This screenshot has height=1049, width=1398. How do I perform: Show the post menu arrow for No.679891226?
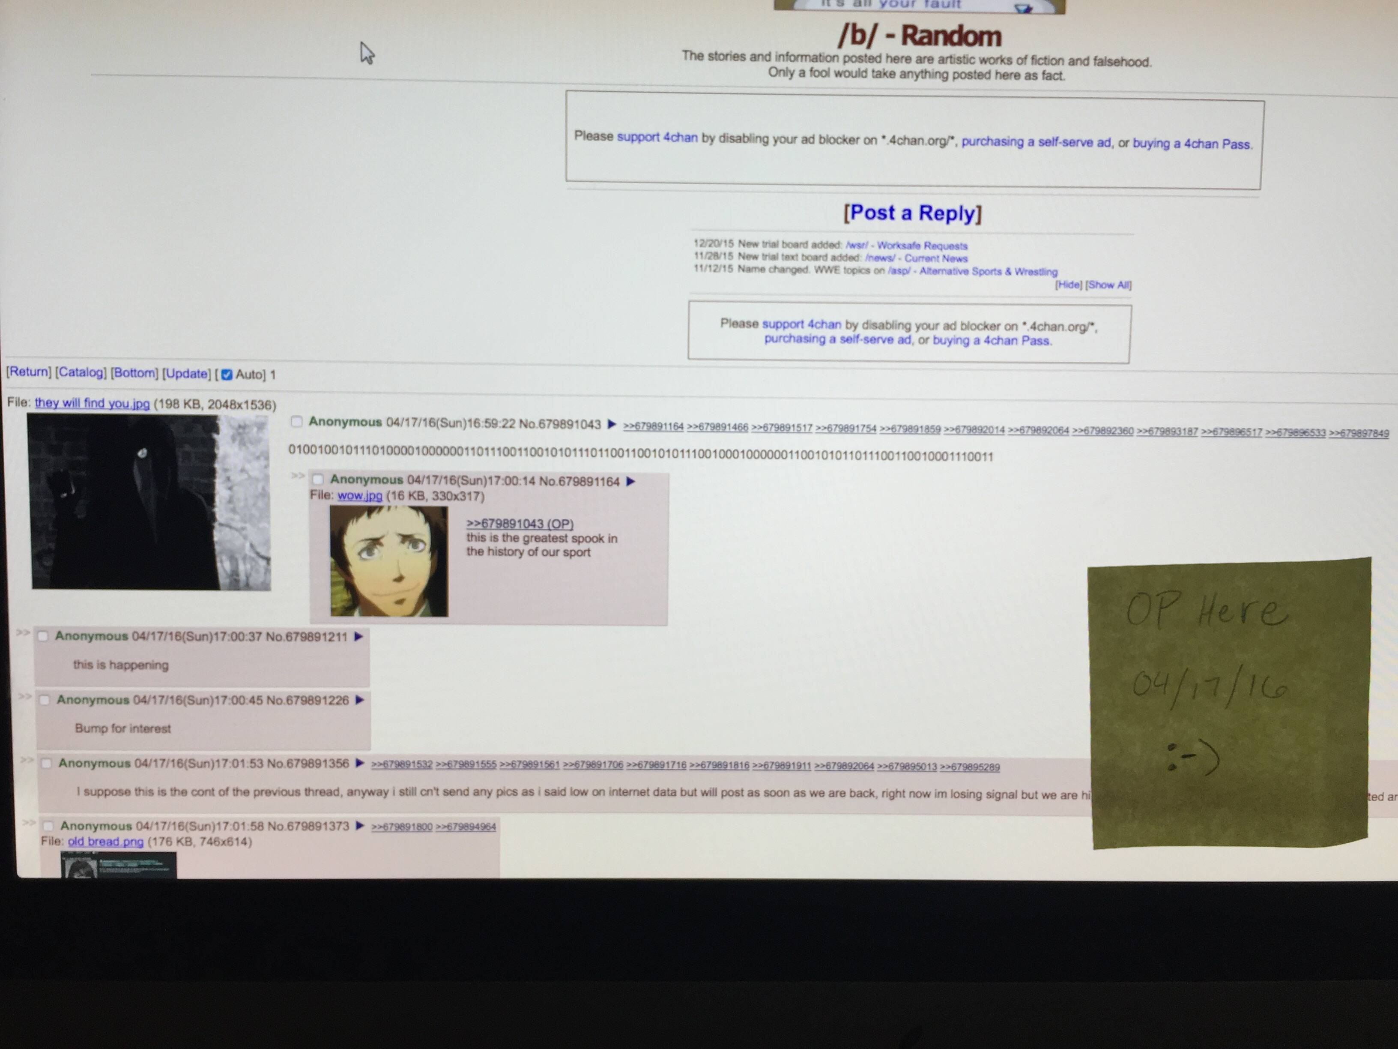point(360,700)
